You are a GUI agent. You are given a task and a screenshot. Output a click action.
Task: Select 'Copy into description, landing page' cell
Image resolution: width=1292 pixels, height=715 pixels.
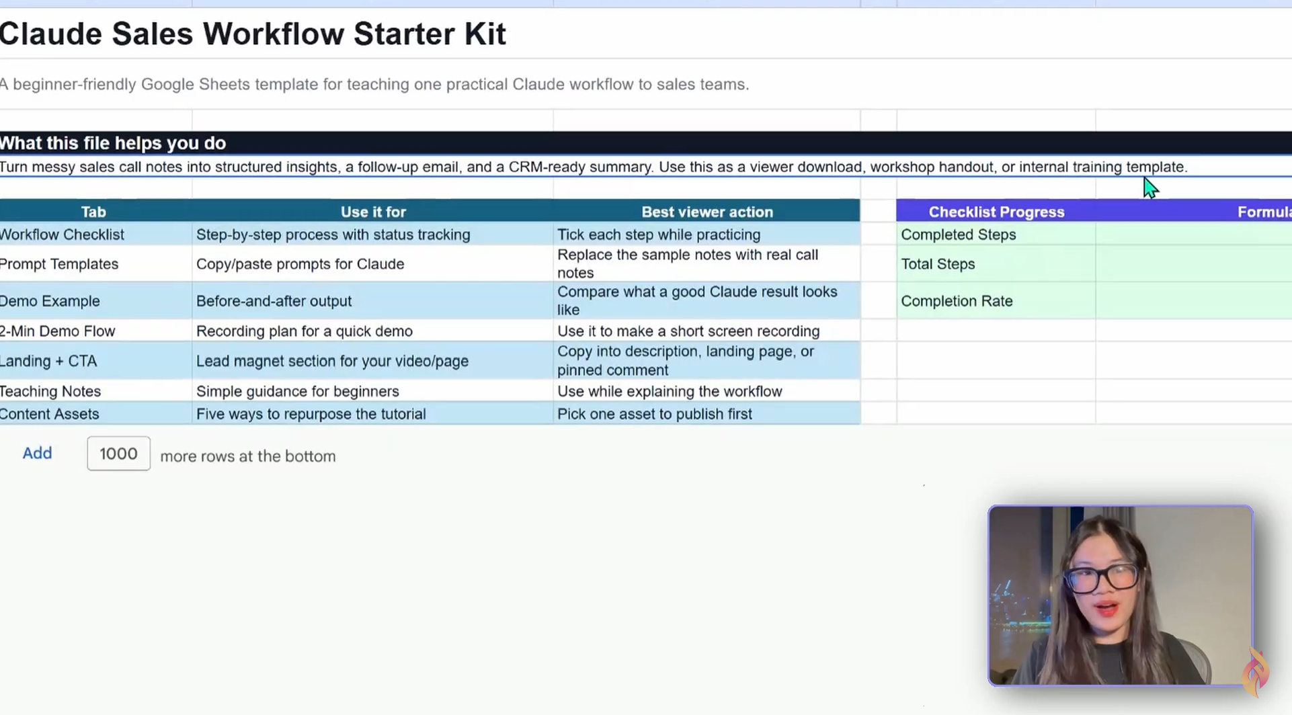(x=707, y=361)
